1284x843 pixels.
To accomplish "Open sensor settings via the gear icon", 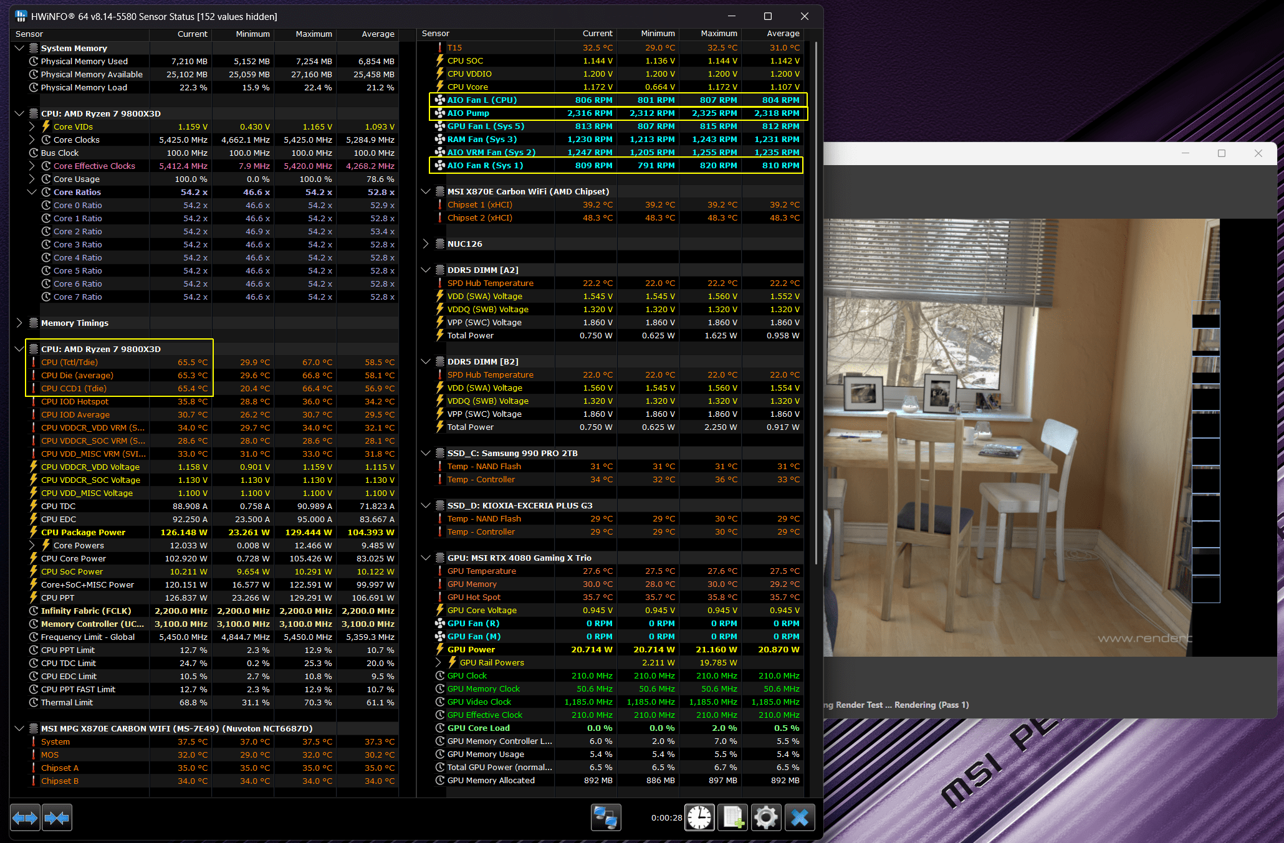I will (766, 817).
